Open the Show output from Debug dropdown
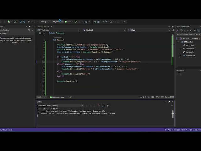The image size is (201, 151). coord(68,106)
